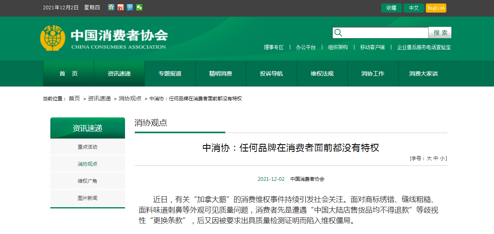Switch the site to English
494x234 pixels.
pyautogui.click(x=436, y=8)
